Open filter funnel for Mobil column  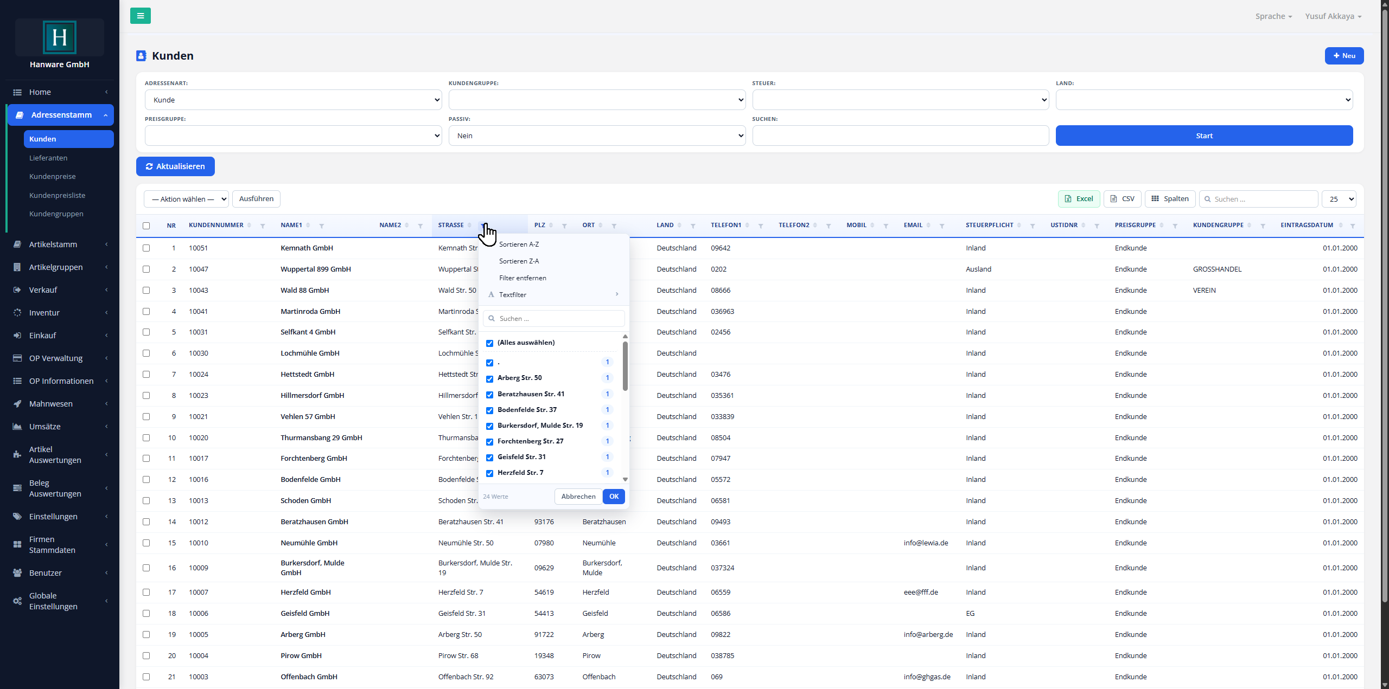(x=886, y=226)
